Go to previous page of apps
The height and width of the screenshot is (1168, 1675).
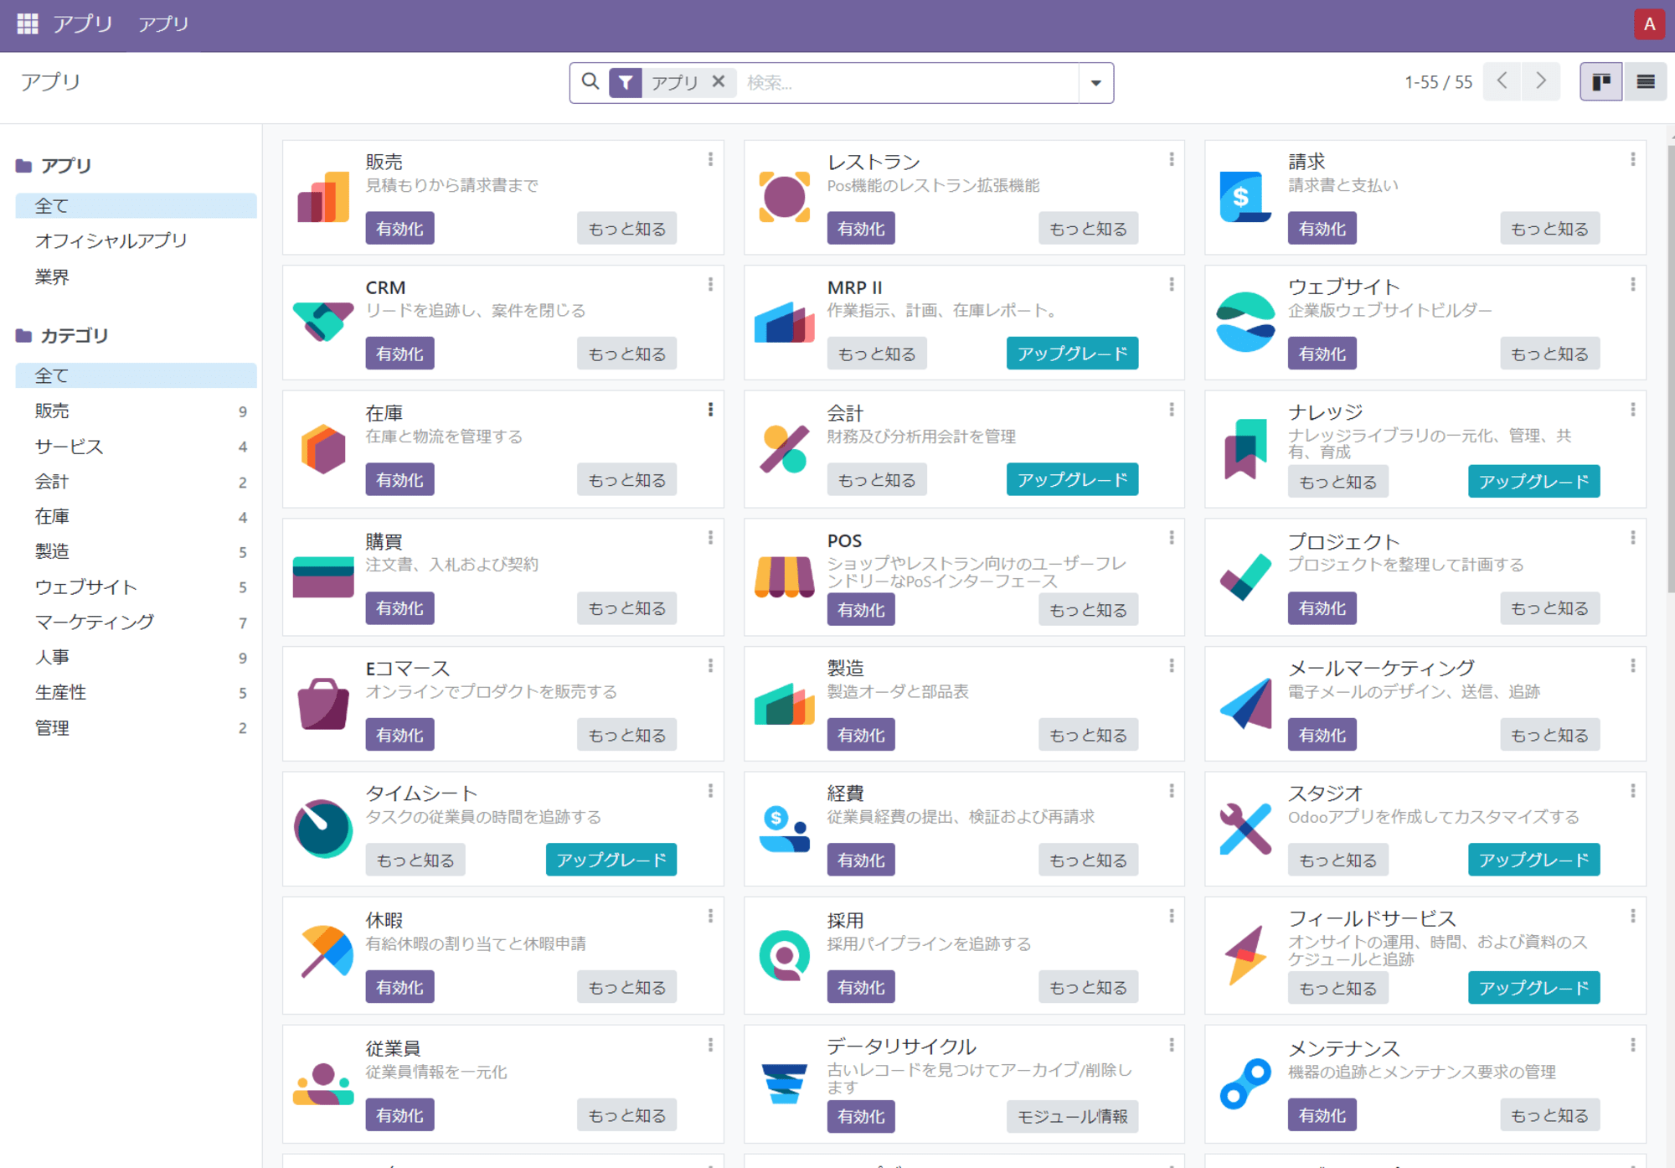point(1502,81)
